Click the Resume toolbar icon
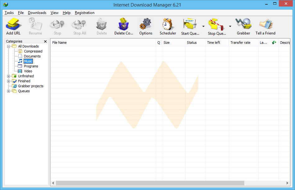The image size is (295, 190). coord(35,24)
